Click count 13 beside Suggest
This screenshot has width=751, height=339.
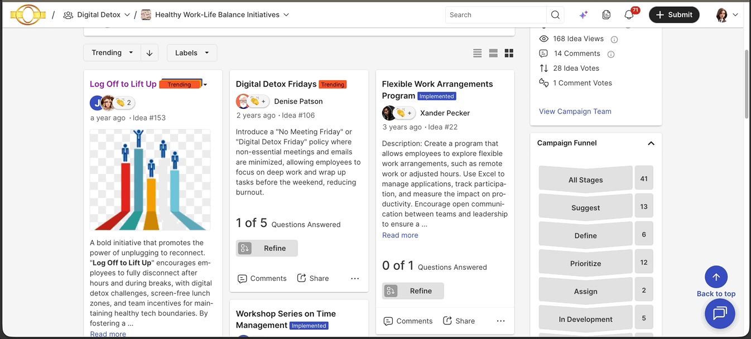click(644, 207)
